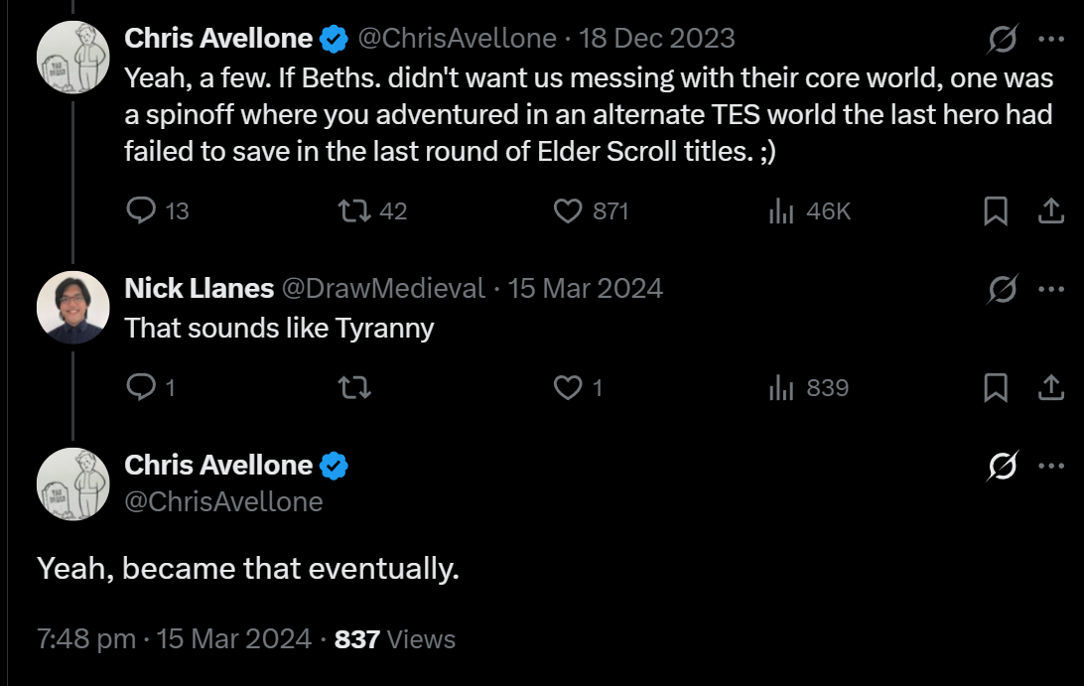Share Nick Llanes' tweet
Screen dimensions: 1084x686
pos(1051,387)
